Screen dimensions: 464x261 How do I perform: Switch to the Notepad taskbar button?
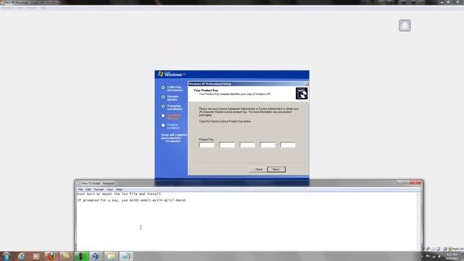pos(126,256)
